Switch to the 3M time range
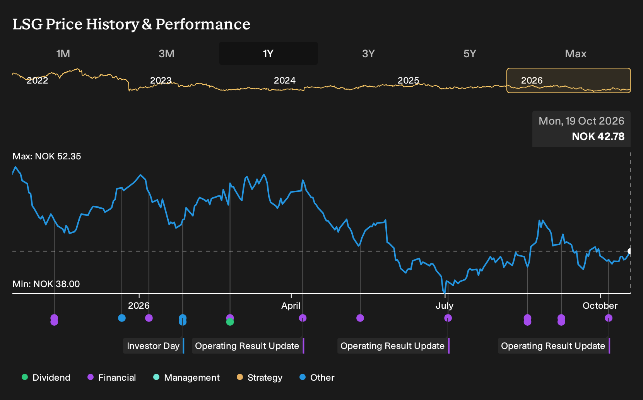This screenshot has width=643, height=400. 166,53
